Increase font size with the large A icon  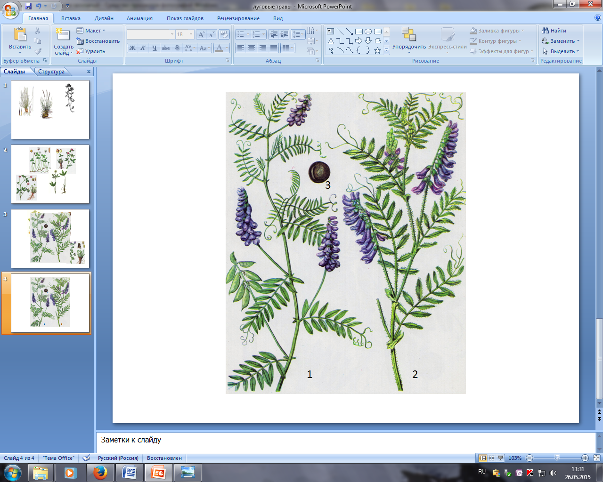[x=201, y=34]
